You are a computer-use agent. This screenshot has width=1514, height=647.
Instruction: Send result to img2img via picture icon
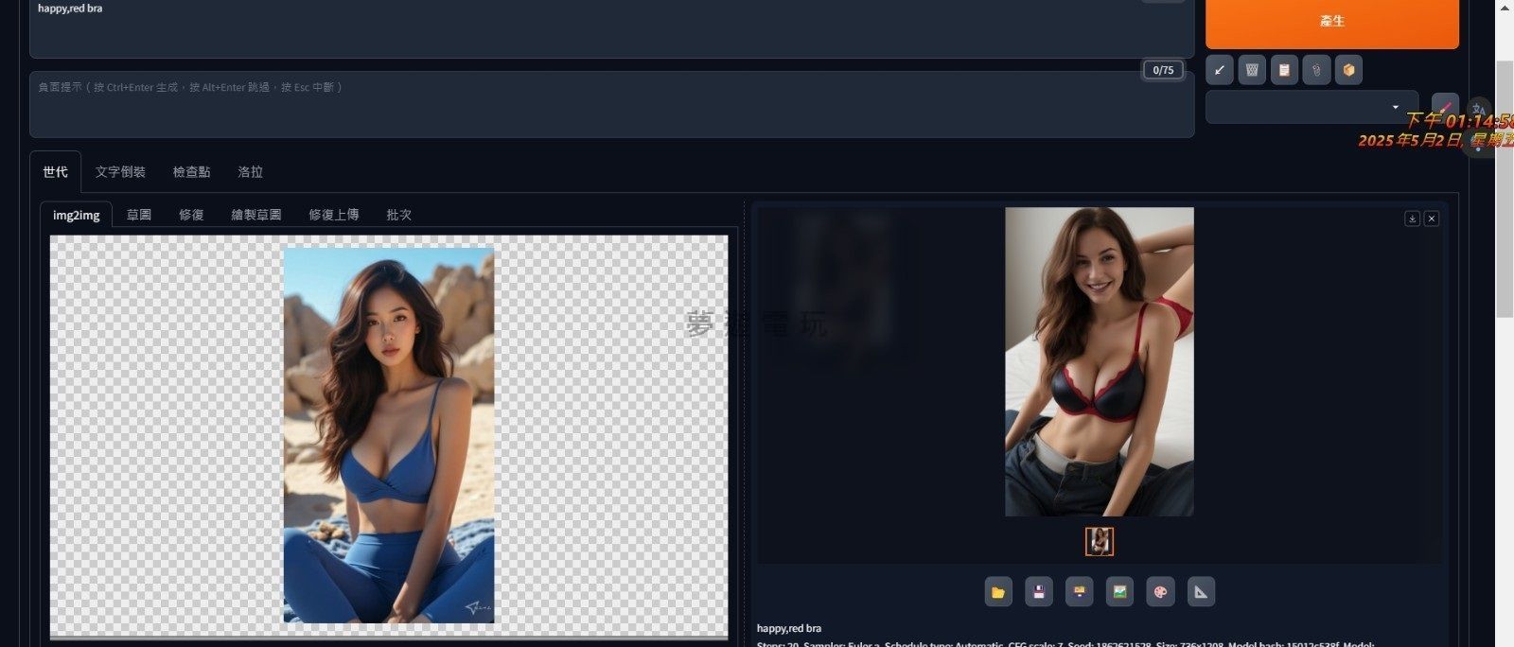[x=1119, y=592]
